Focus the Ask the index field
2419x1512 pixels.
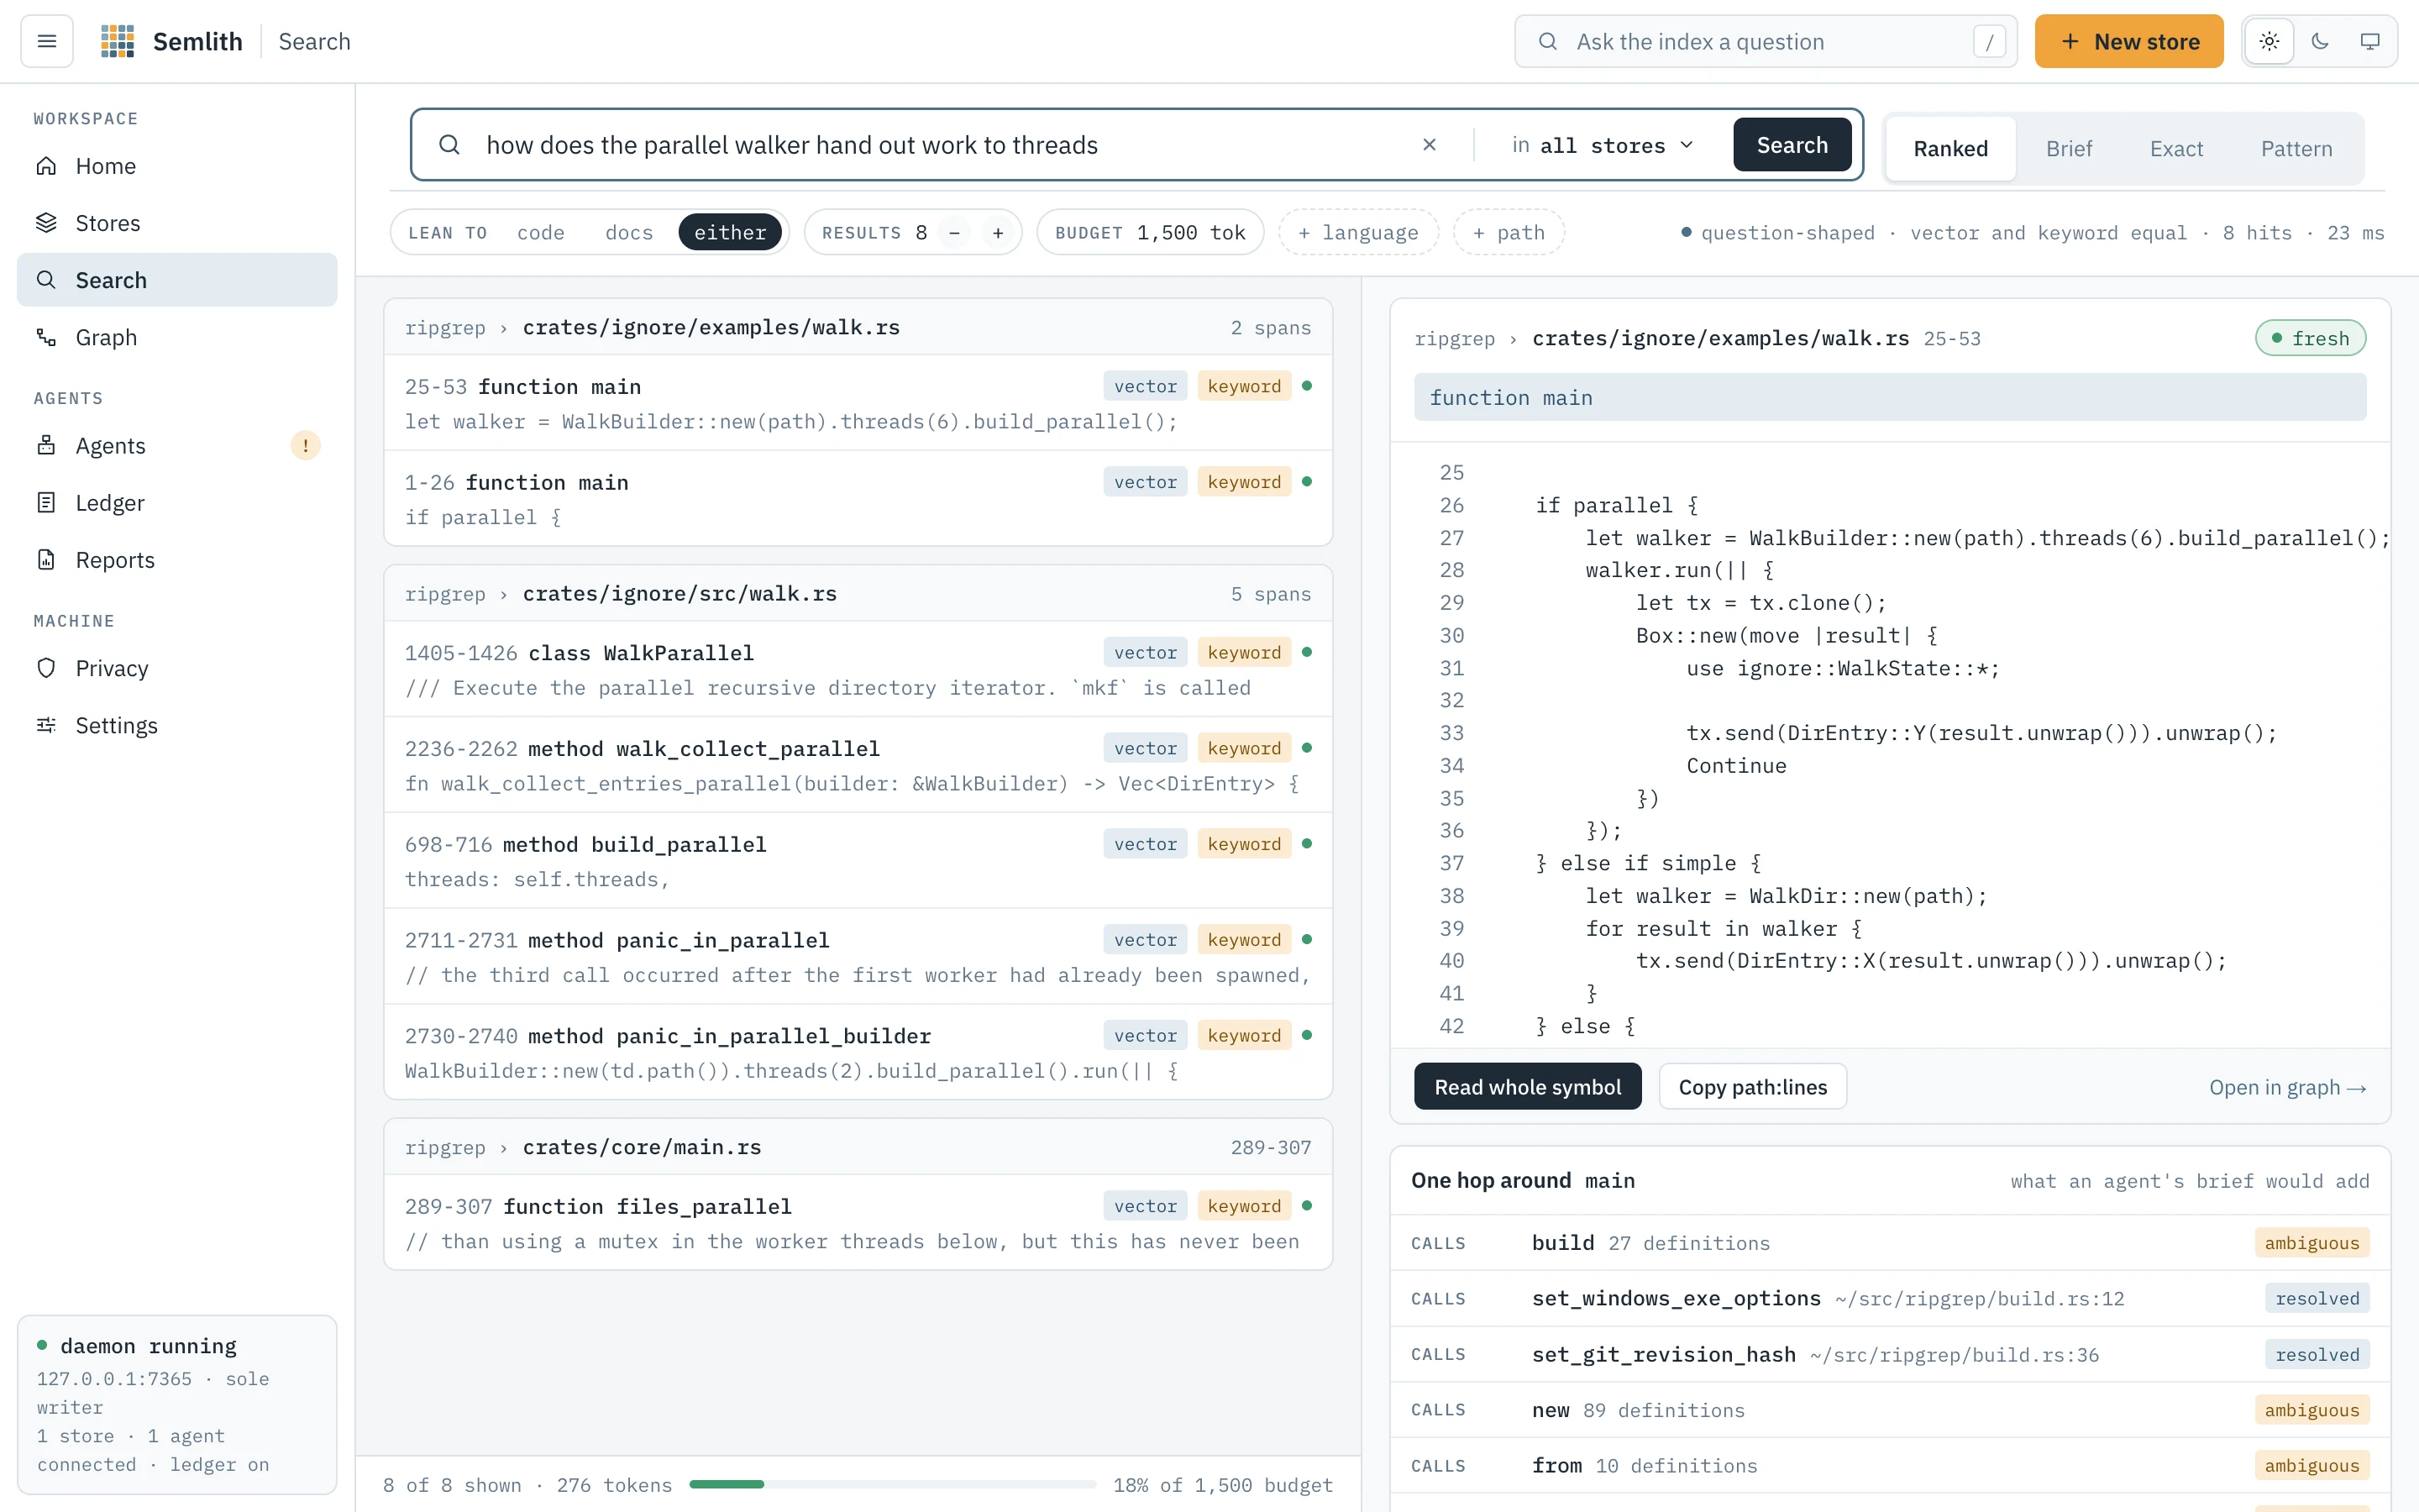click(x=1766, y=41)
